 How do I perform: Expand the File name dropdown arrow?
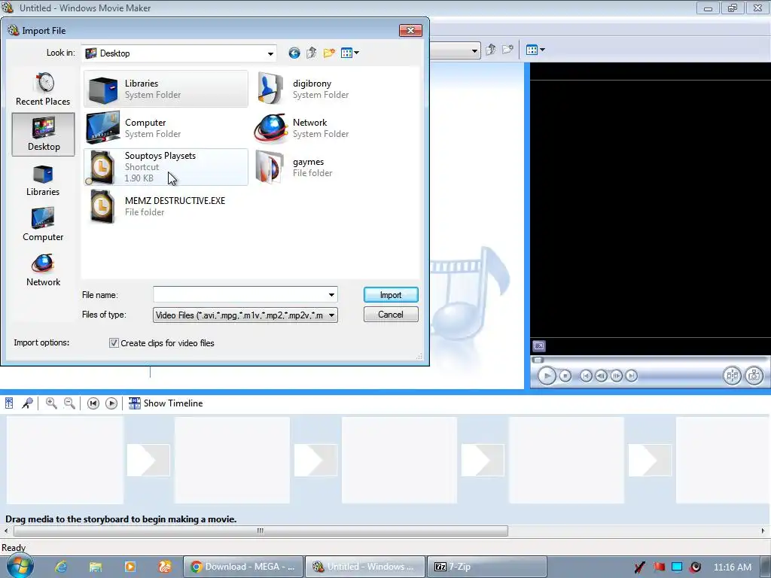[331, 295]
